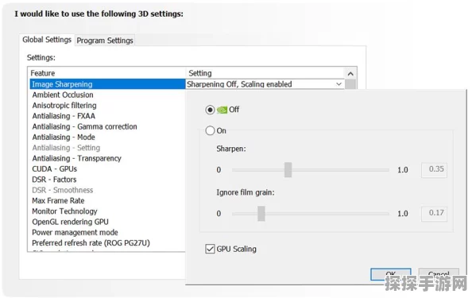The image size is (472, 298).
Task: Click the Sharpen value field showing 0.35
Action: point(434,170)
